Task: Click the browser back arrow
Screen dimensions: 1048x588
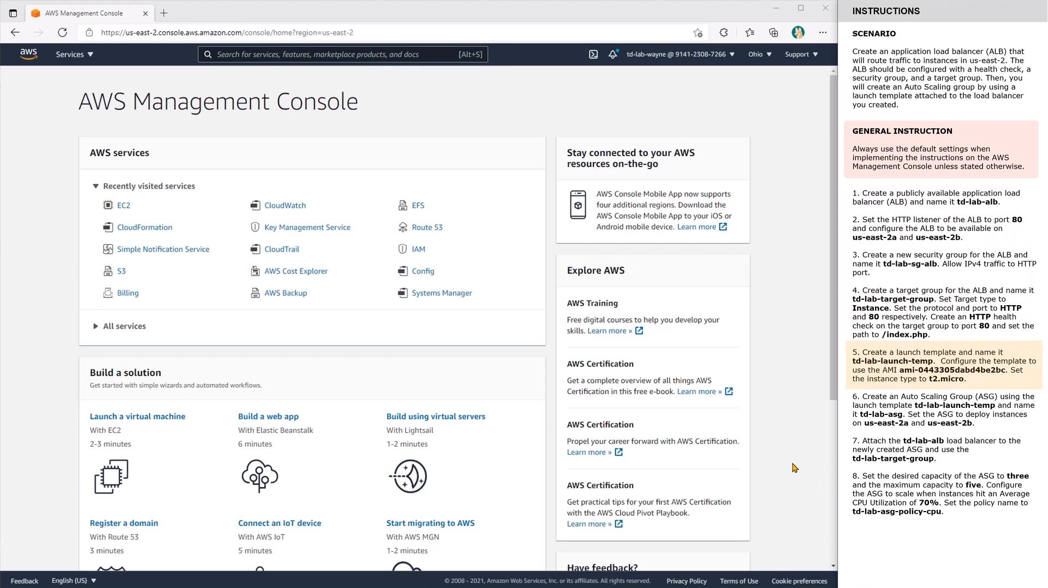Action: coord(15,33)
